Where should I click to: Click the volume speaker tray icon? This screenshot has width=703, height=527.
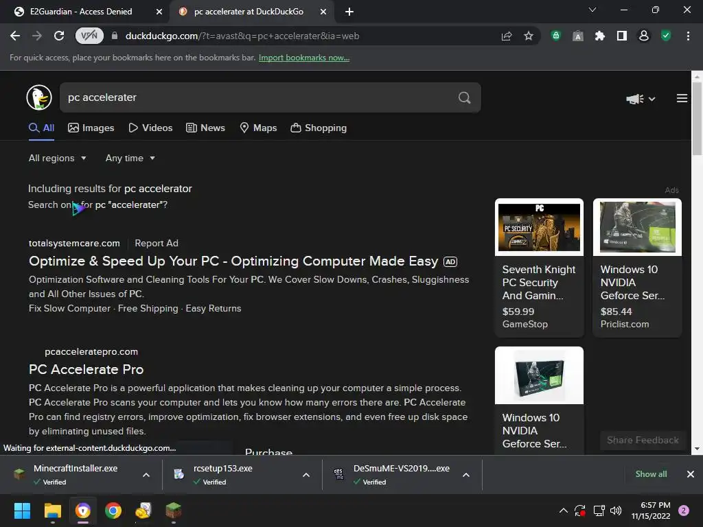click(616, 511)
